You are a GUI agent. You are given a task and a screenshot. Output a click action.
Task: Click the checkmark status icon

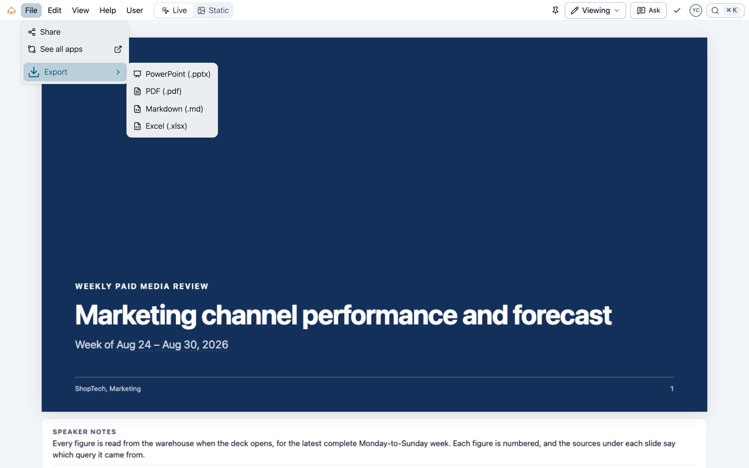coord(677,10)
